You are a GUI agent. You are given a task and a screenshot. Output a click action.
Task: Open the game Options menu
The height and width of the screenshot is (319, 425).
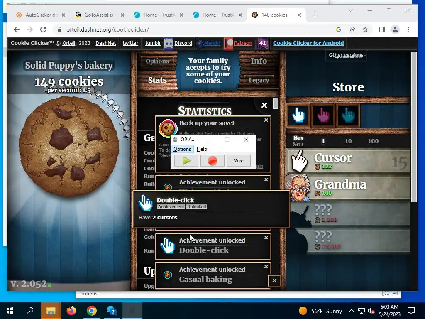click(157, 61)
